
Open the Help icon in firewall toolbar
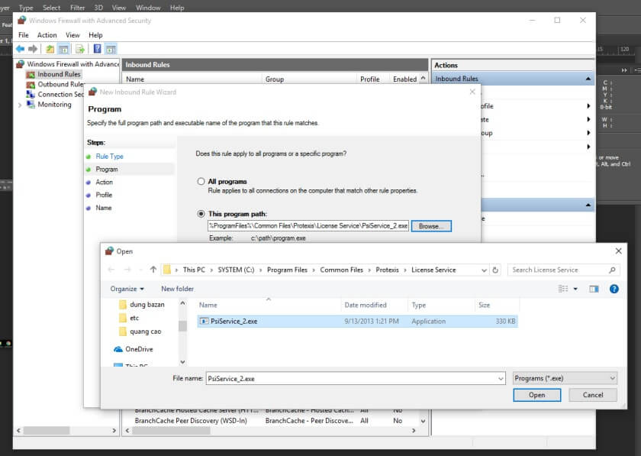pos(97,49)
